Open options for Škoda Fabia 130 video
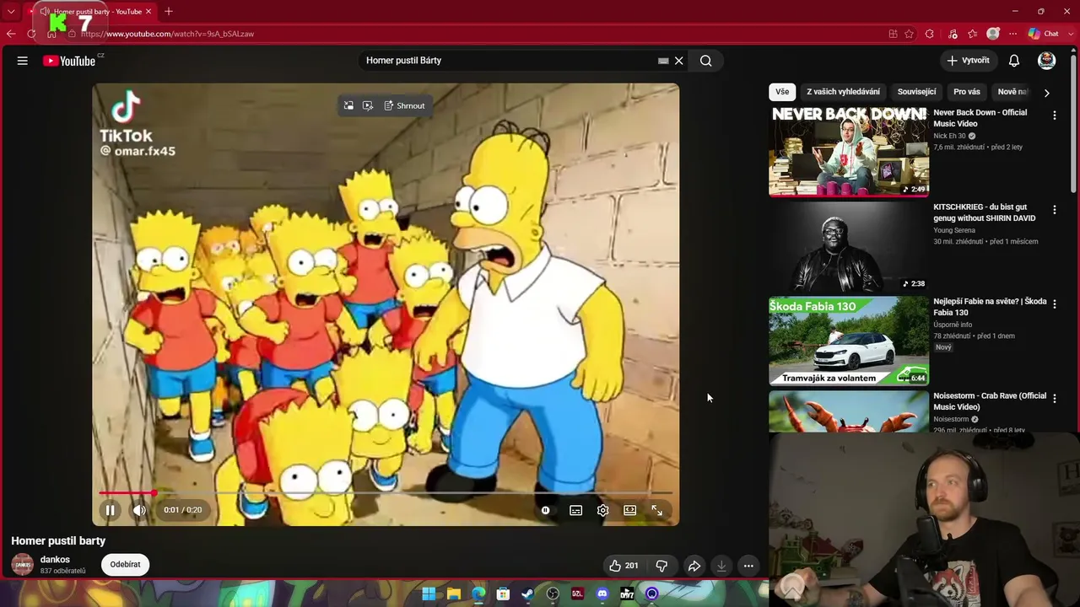The image size is (1080, 607). [1054, 304]
